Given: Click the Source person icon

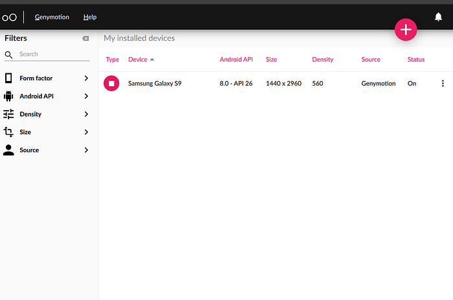Looking at the screenshot, I should point(8,150).
